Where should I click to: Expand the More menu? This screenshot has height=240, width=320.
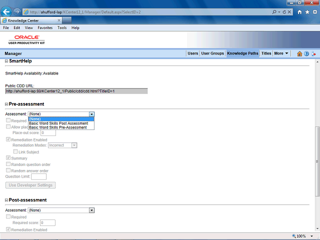[x=281, y=53]
